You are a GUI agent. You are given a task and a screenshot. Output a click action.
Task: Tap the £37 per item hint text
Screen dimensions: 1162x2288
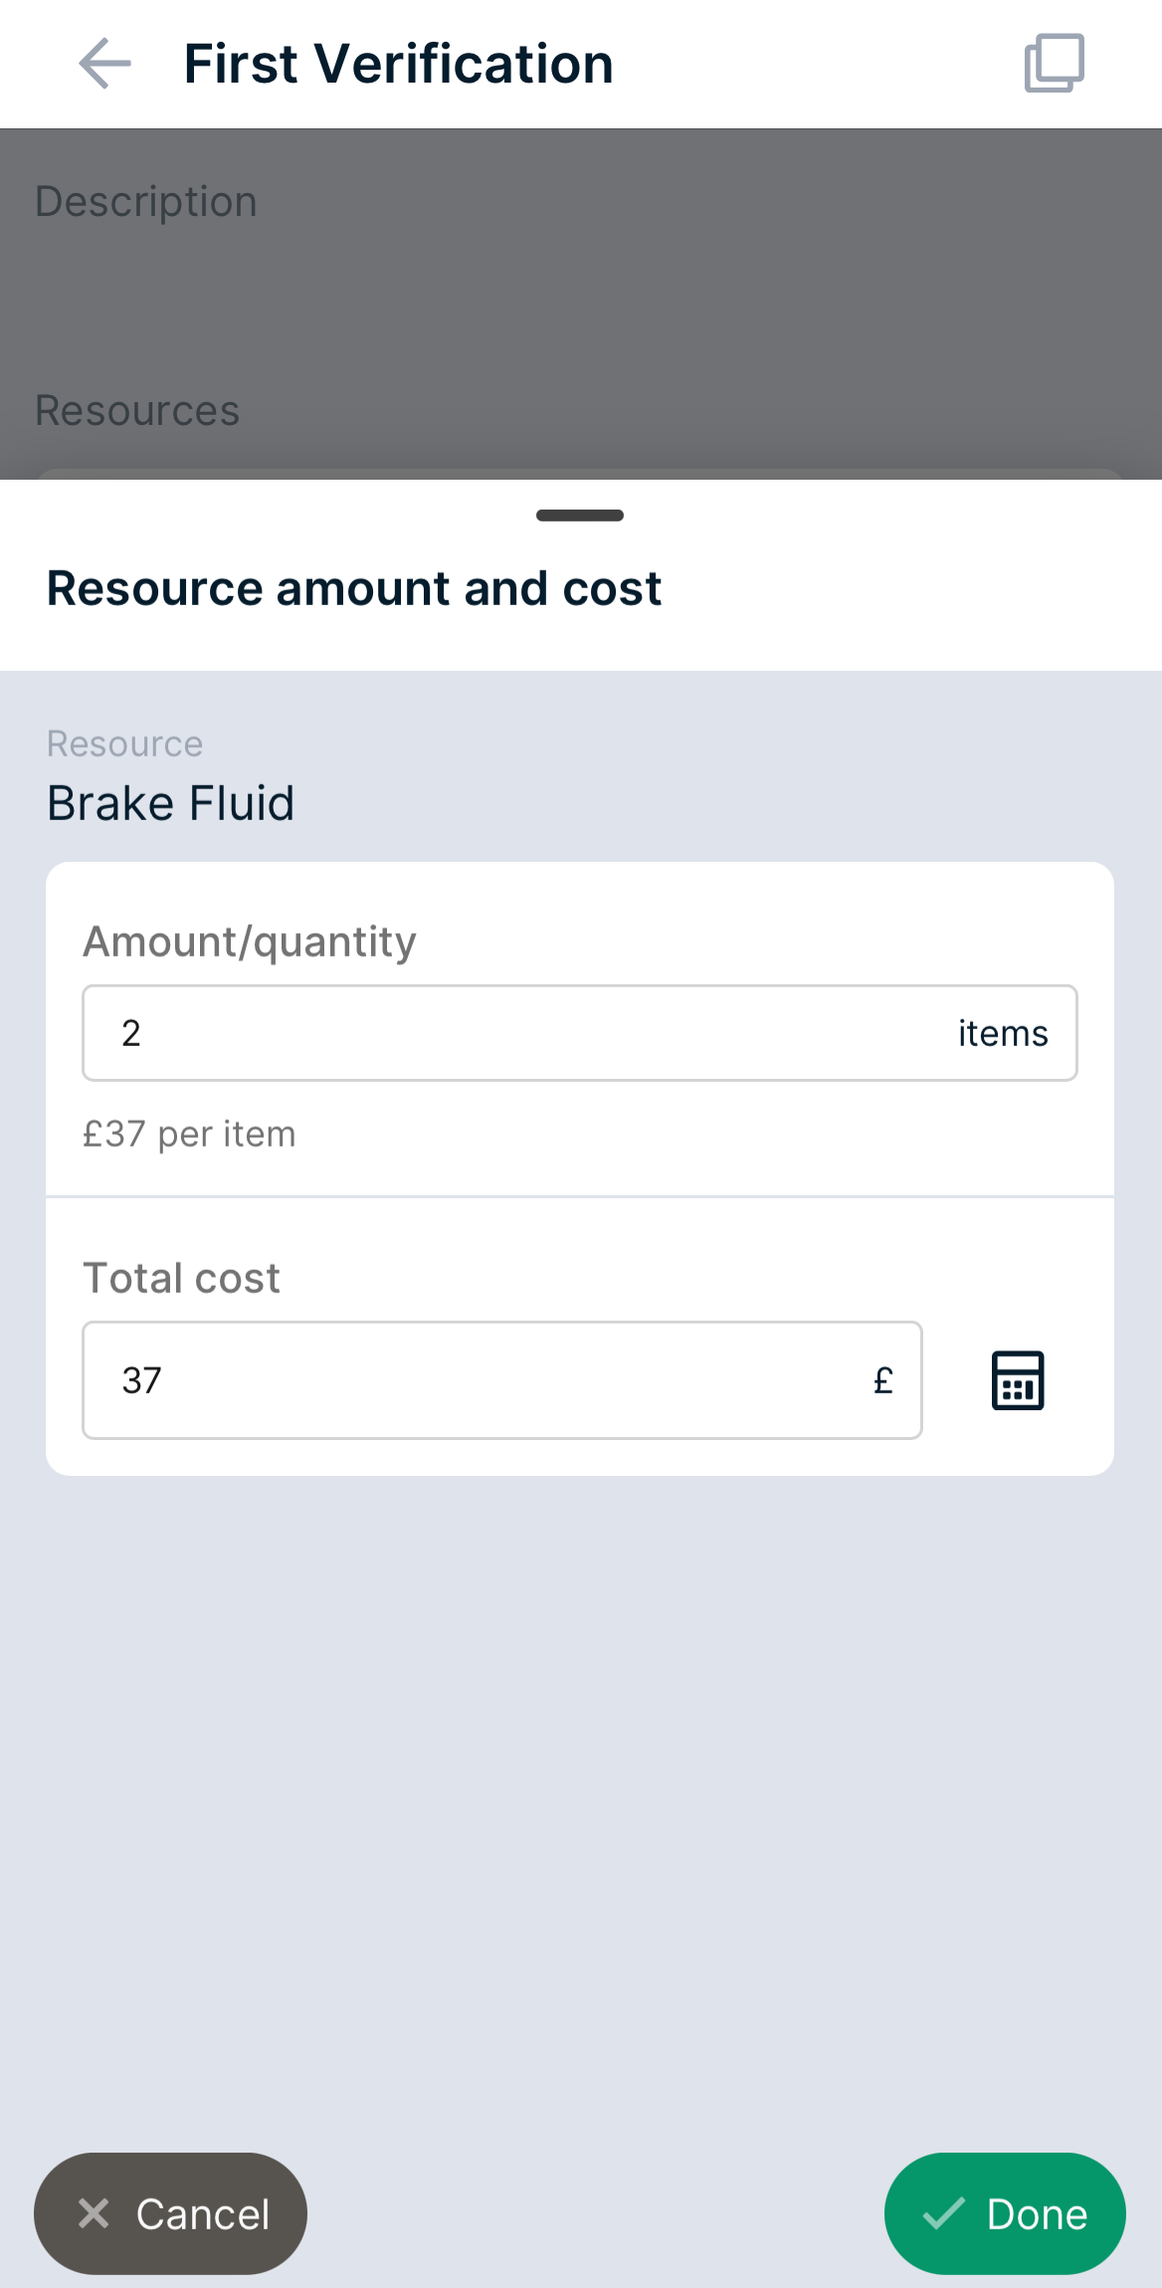click(x=189, y=1134)
